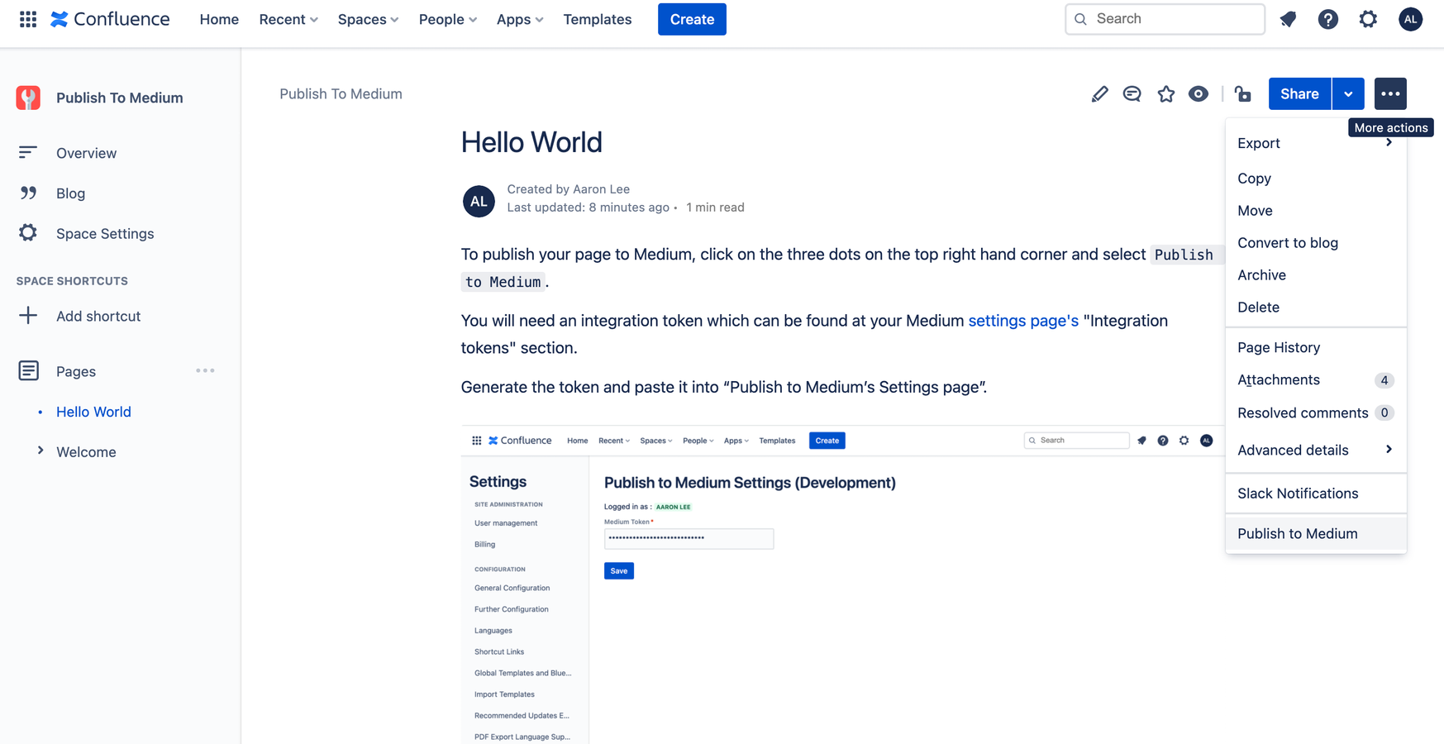
Task: Click the Confluence logo
Action: pos(110,19)
